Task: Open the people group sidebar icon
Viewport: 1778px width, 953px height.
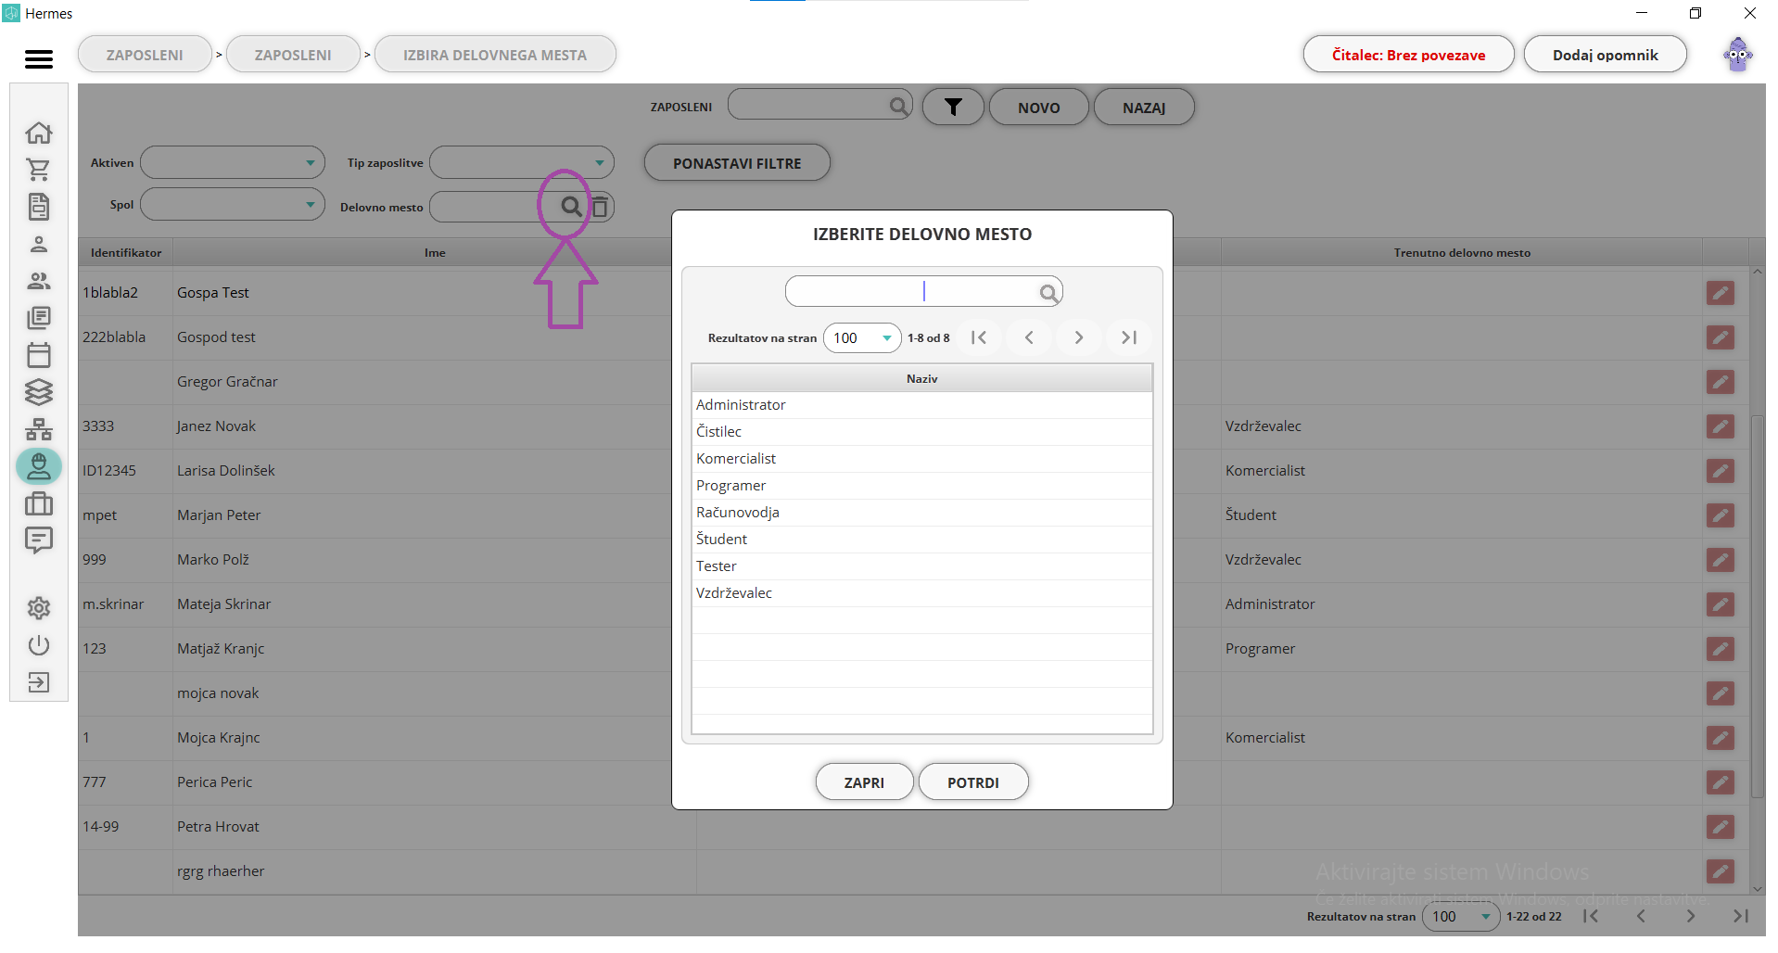Action: pyautogui.click(x=39, y=281)
